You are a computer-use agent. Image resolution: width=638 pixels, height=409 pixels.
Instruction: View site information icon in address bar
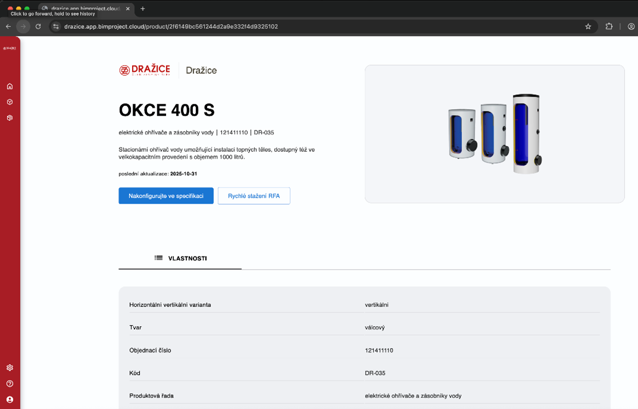[56, 26]
